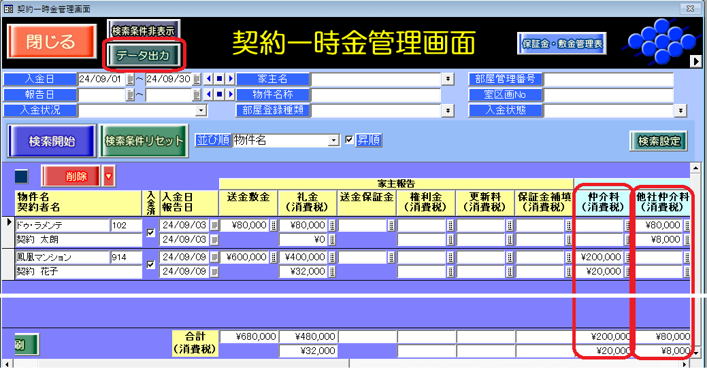Click the 検索開始 button
The image size is (707, 369).
coord(52,141)
